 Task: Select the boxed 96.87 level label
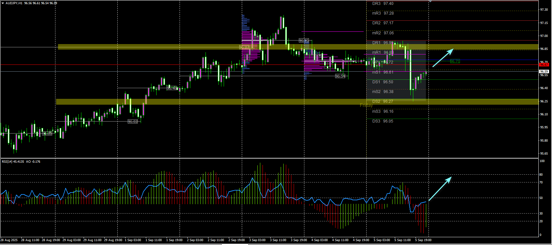click(244, 47)
